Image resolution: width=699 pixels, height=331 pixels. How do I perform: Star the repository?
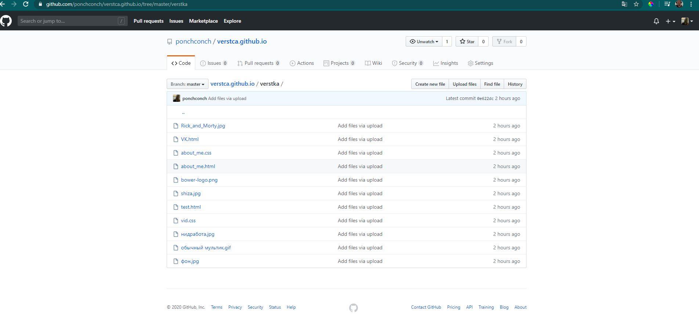point(467,41)
